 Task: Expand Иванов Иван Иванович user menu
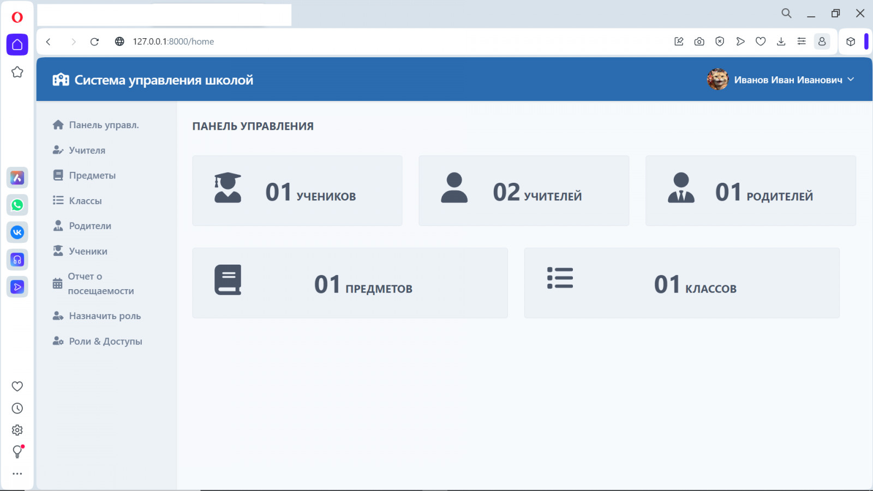coord(794,80)
